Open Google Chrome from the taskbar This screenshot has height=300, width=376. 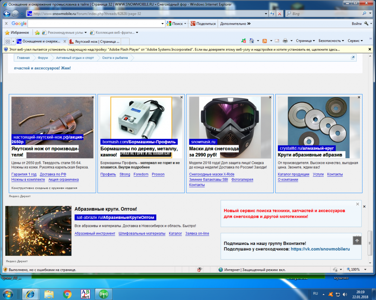pos(67,294)
